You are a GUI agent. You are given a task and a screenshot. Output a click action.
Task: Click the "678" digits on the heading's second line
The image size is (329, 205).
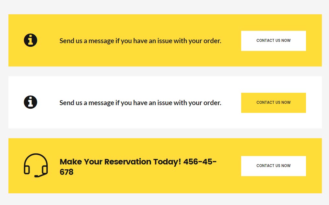point(66,172)
